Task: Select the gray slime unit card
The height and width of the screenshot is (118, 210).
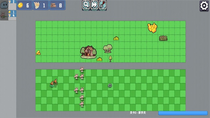Action: 4,5
